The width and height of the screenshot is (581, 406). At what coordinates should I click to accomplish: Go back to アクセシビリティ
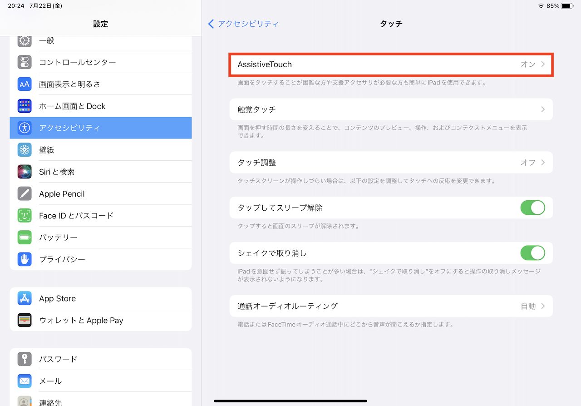pos(243,24)
